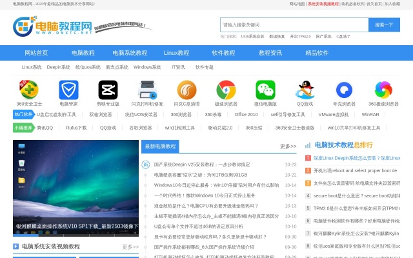Screen dimensions: 413x258
Task: Click the 极速浏览器 icon
Action: (226, 90)
